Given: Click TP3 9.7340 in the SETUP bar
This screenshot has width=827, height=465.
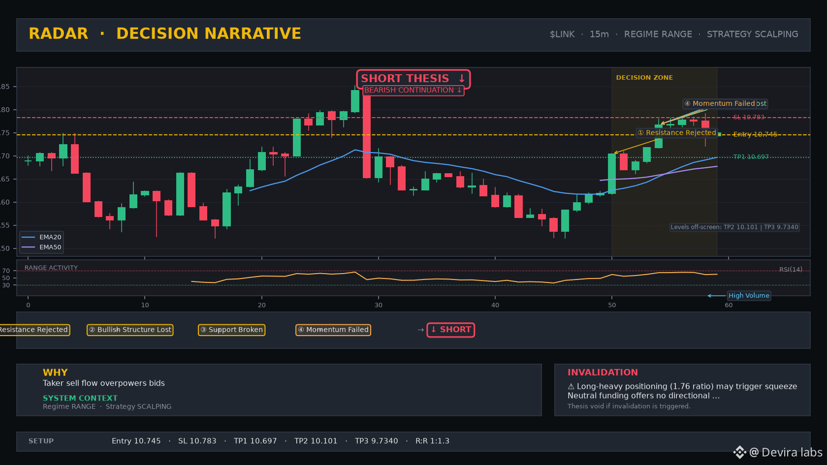Looking at the screenshot, I should click(x=377, y=441).
